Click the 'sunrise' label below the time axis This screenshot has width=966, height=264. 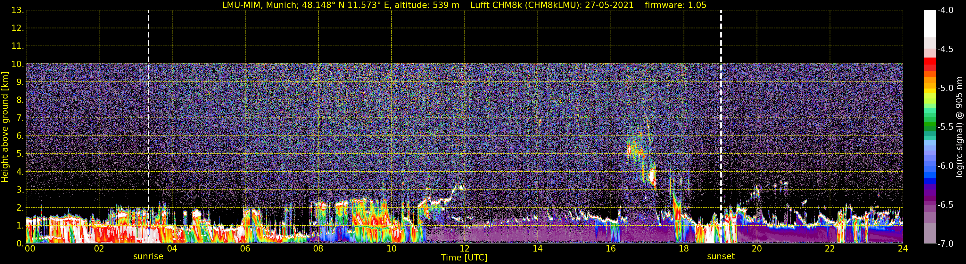click(148, 257)
